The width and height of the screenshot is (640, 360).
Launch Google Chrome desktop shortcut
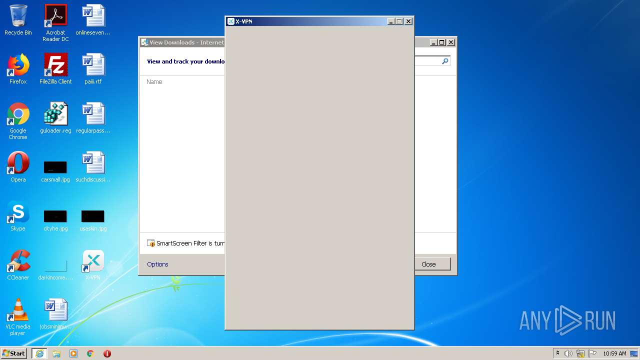[18, 121]
